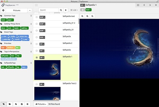Click the Softpedia 1 thumbnail in the list
Image resolution: width=159 pixels, height=107 pixels.
[47, 70]
